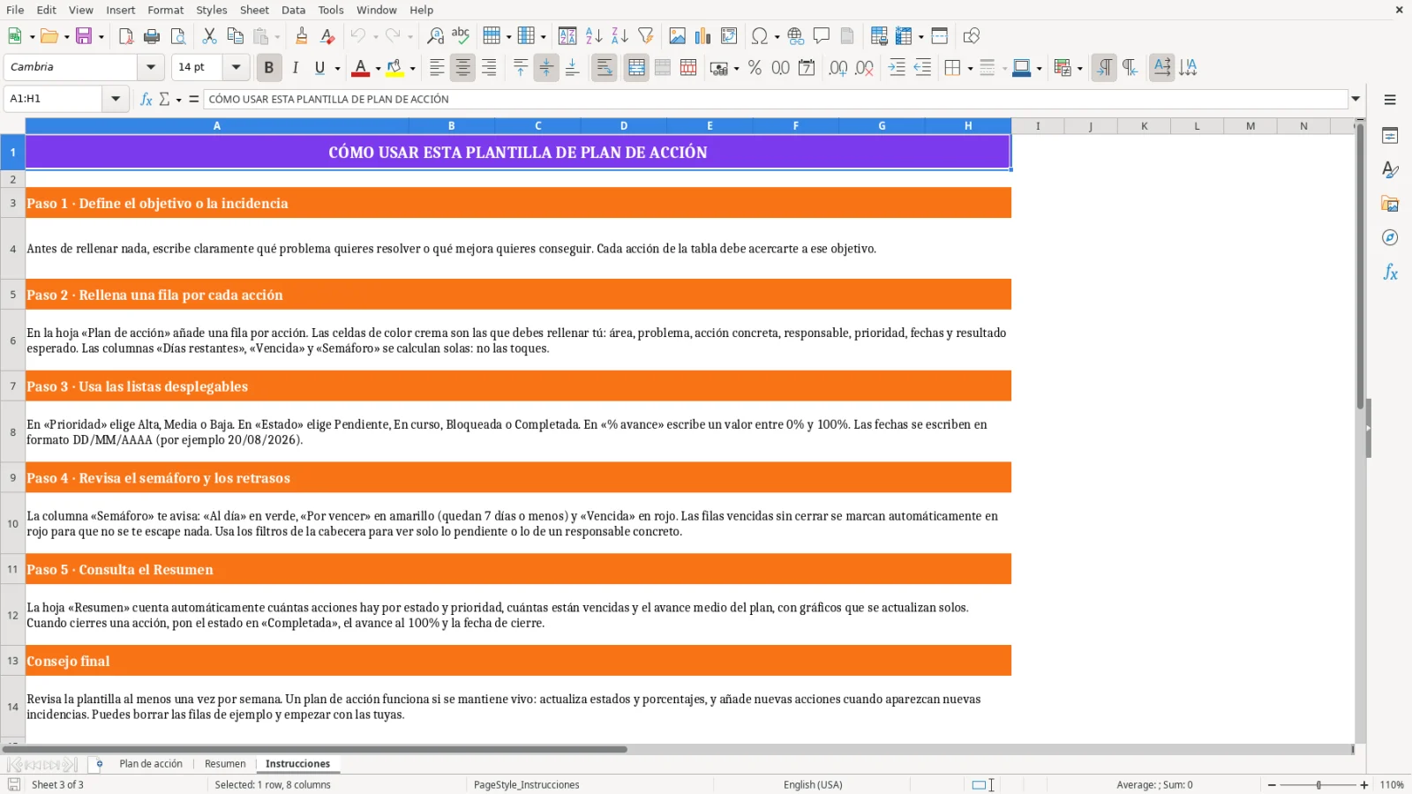
Task: Open the font size dropdown
Action: (x=236, y=67)
